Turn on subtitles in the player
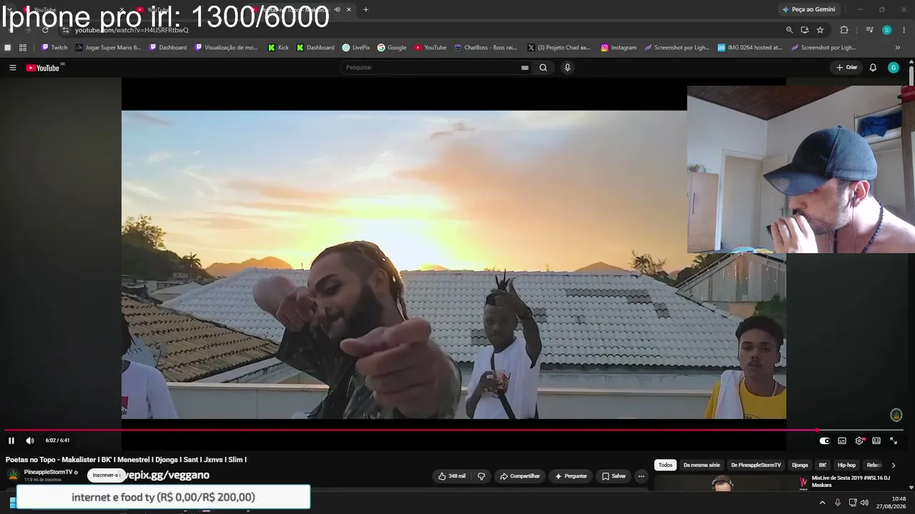 pyautogui.click(x=842, y=440)
